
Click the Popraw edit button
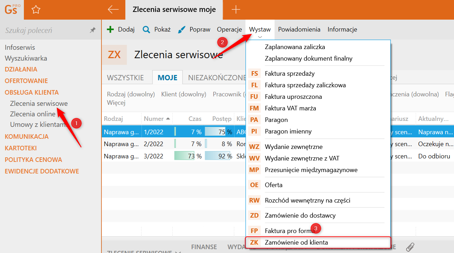click(x=194, y=29)
